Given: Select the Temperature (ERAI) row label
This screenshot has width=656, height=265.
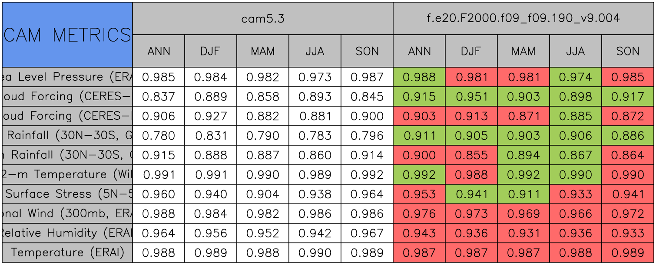Looking at the screenshot, I should coord(67,252).
